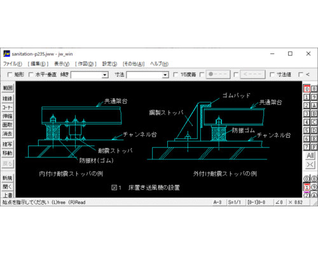Choose the 複線 offset line tool

tap(8, 98)
